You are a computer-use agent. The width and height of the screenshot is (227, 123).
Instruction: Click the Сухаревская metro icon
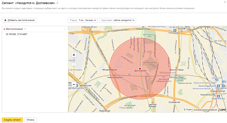[174, 100]
